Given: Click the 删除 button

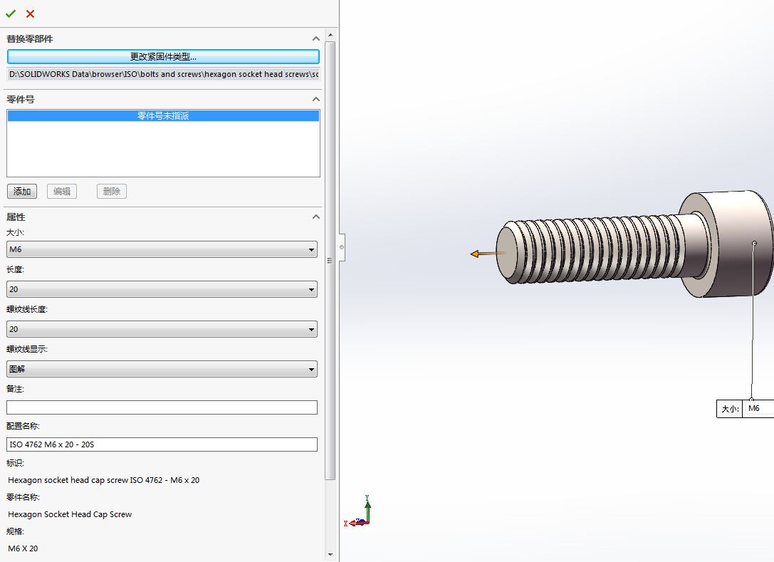Looking at the screenshot, I should coord(112,191).
